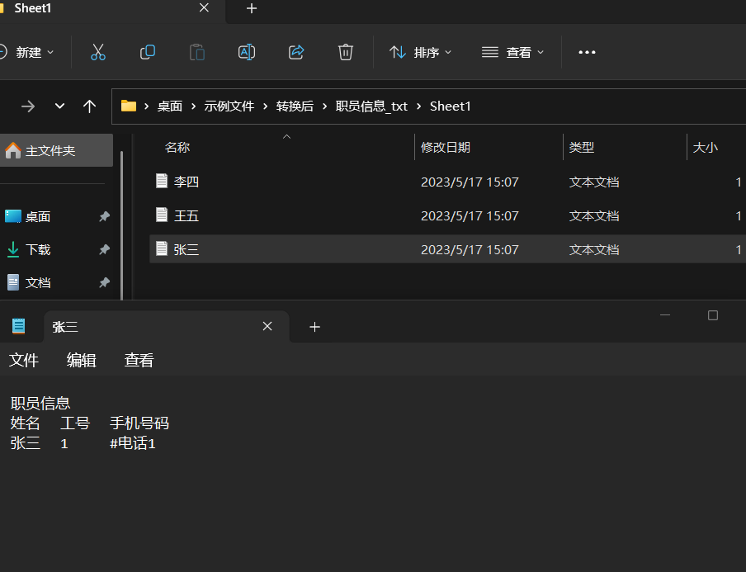Open a new Notepad tab with the plus button

click(314, 327)
